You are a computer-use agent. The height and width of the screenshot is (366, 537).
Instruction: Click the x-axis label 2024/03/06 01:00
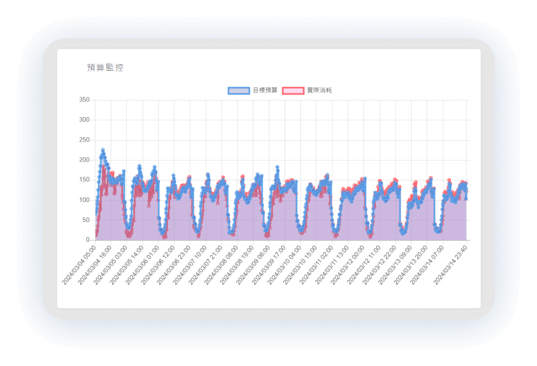click(142, 265)
